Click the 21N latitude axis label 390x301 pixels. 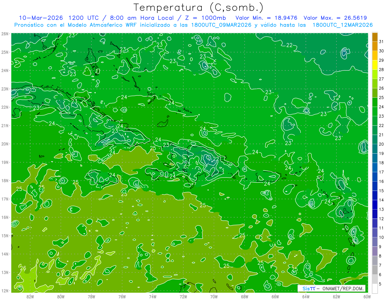[5, 125]
